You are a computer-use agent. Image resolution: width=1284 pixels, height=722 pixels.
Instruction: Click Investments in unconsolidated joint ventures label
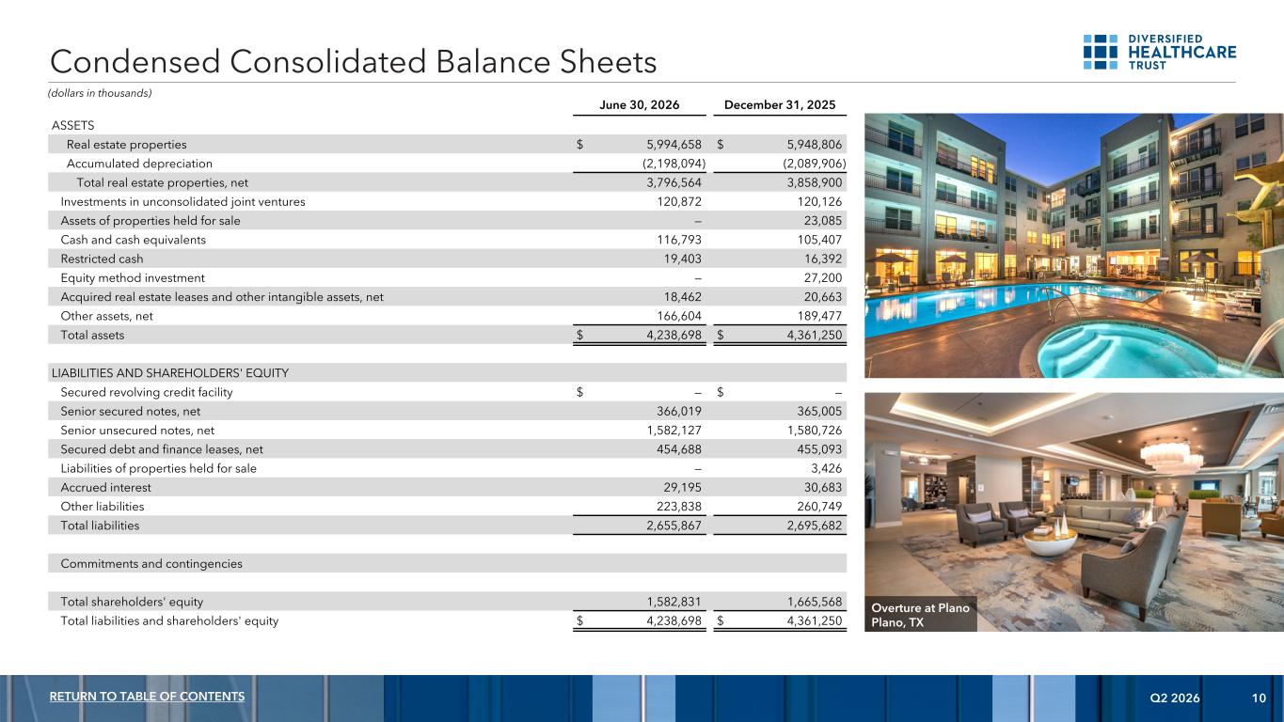pos(182,201)
